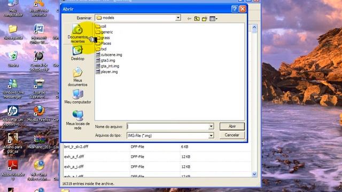The width and height of the screenshot is (342, 192).
Task: Select the txd folder
Action: pos(101,49)
